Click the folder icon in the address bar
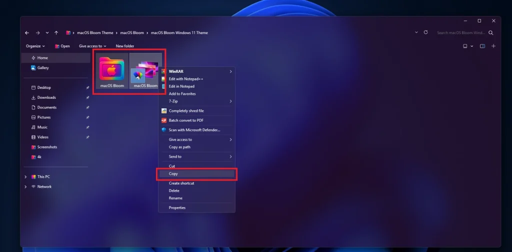This screenshot has height=252, width=512. [x=68, y=33]
